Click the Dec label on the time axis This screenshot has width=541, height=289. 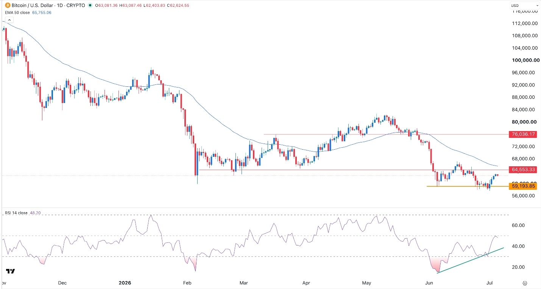[62, 283]
